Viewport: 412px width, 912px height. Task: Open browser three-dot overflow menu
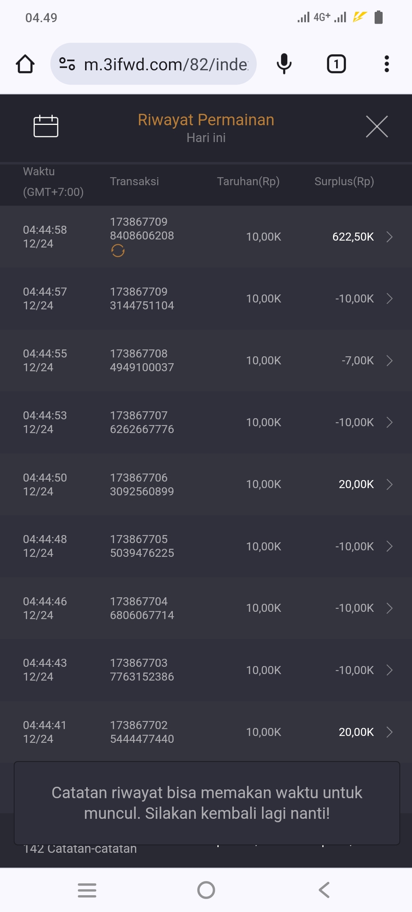(386, 64)
